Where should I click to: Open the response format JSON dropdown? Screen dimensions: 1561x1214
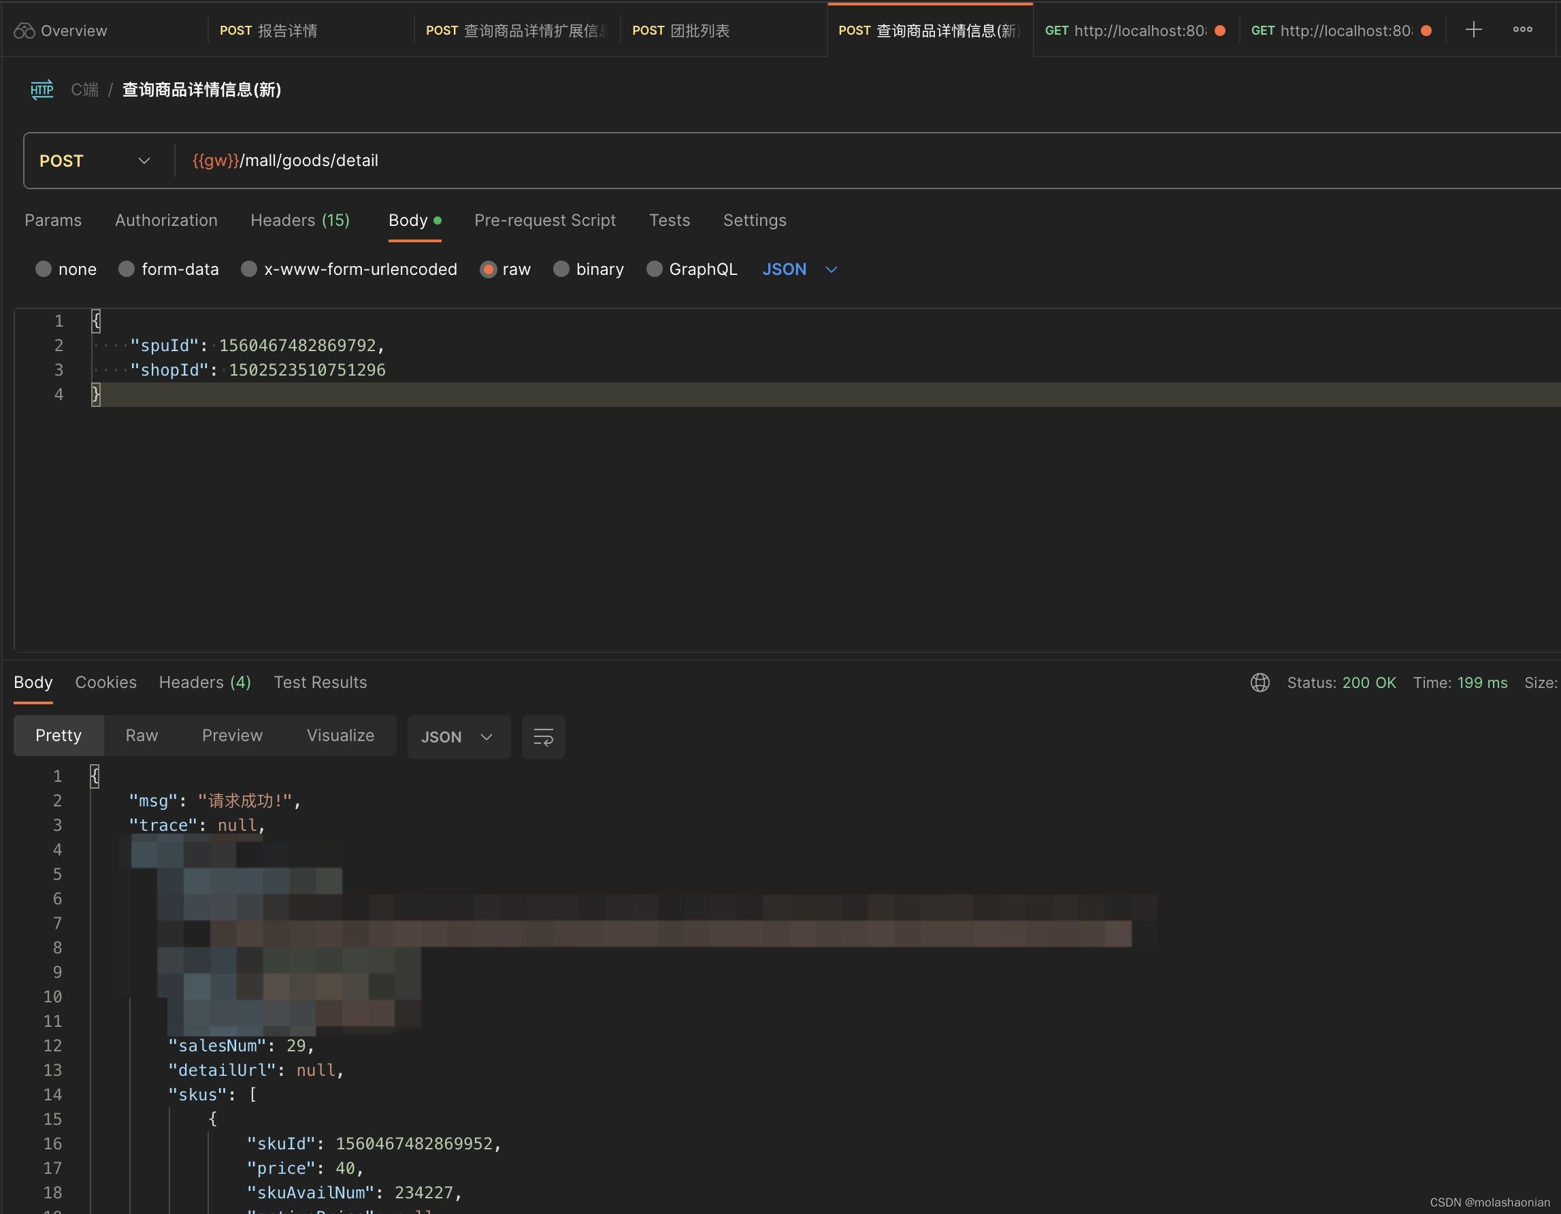[x=458, y=737]
